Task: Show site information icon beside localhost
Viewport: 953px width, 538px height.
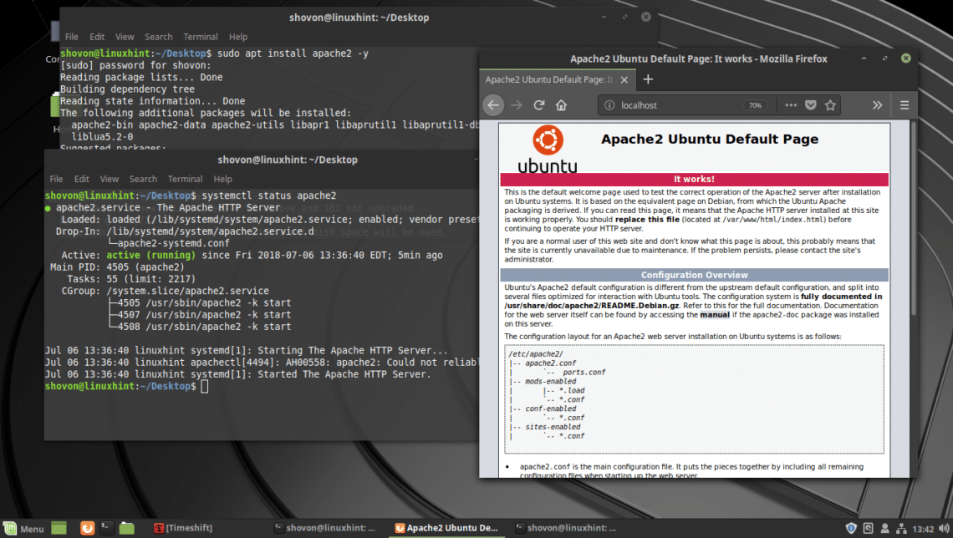Action: tap(609, 105)
